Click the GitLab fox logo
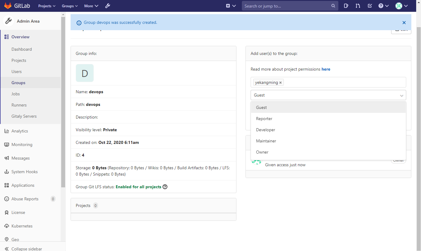Viewport: 421px width, 251px height. pyautogui.click(x=8, y=5)
